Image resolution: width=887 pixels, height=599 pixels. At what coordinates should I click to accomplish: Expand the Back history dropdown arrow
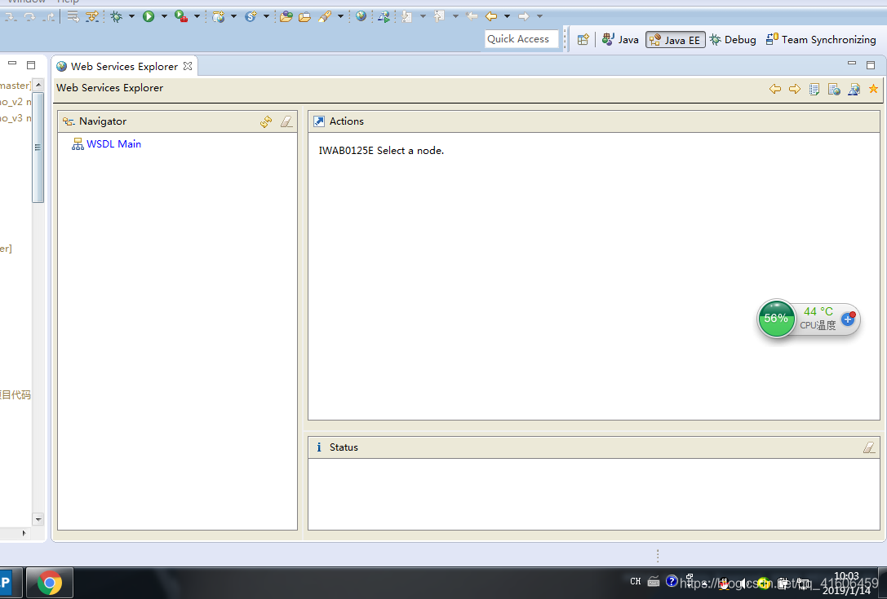coord(507,16)
